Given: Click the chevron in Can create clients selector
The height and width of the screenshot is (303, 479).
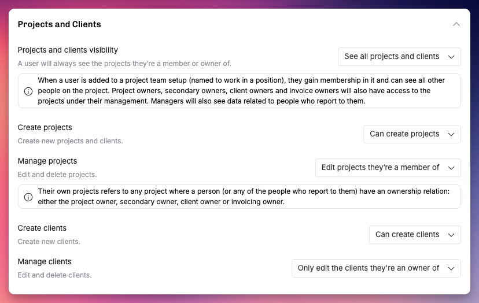Looking at the screenshot, I should point(451,235).
